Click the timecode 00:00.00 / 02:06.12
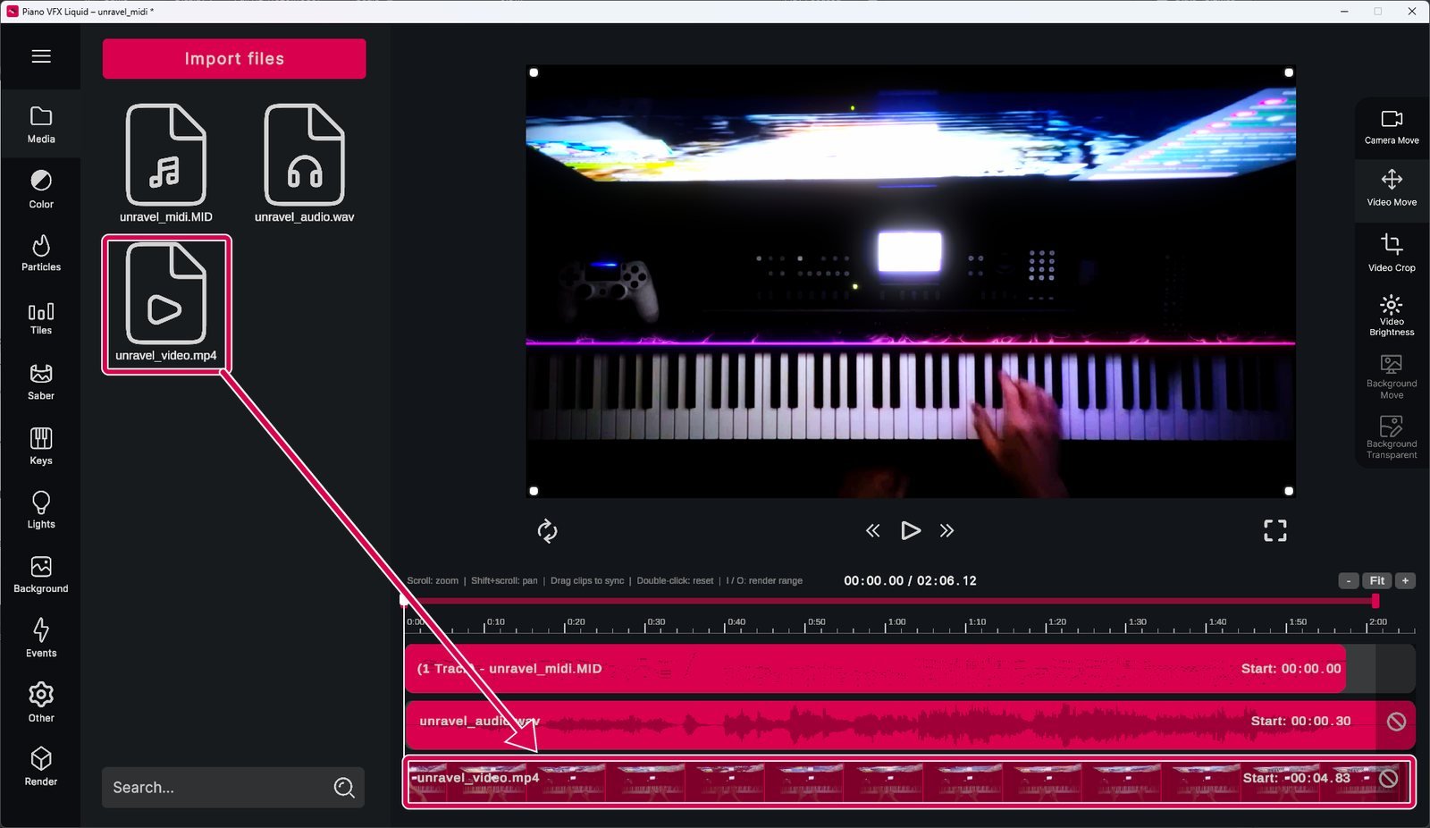 click(910, 581)
